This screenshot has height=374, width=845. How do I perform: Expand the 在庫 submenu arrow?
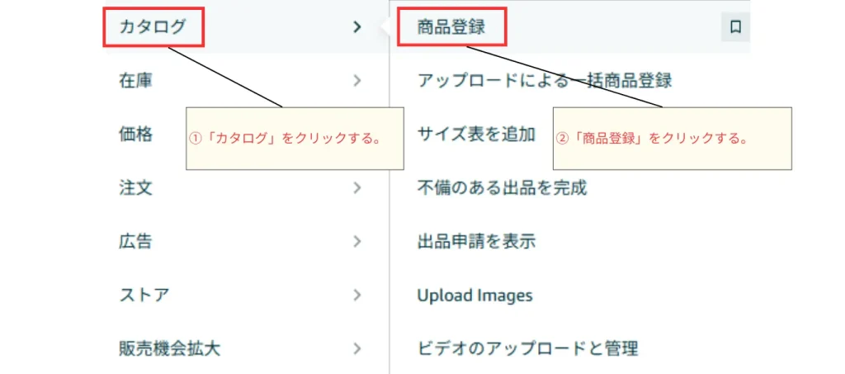point(356,80)
